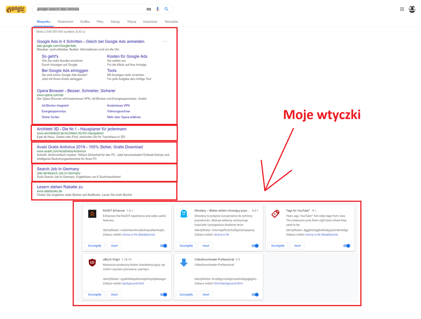Screen dimensions: 421x319
Task: Turn off the uBlock Origin toggle
Action: [x=163, y=295]
